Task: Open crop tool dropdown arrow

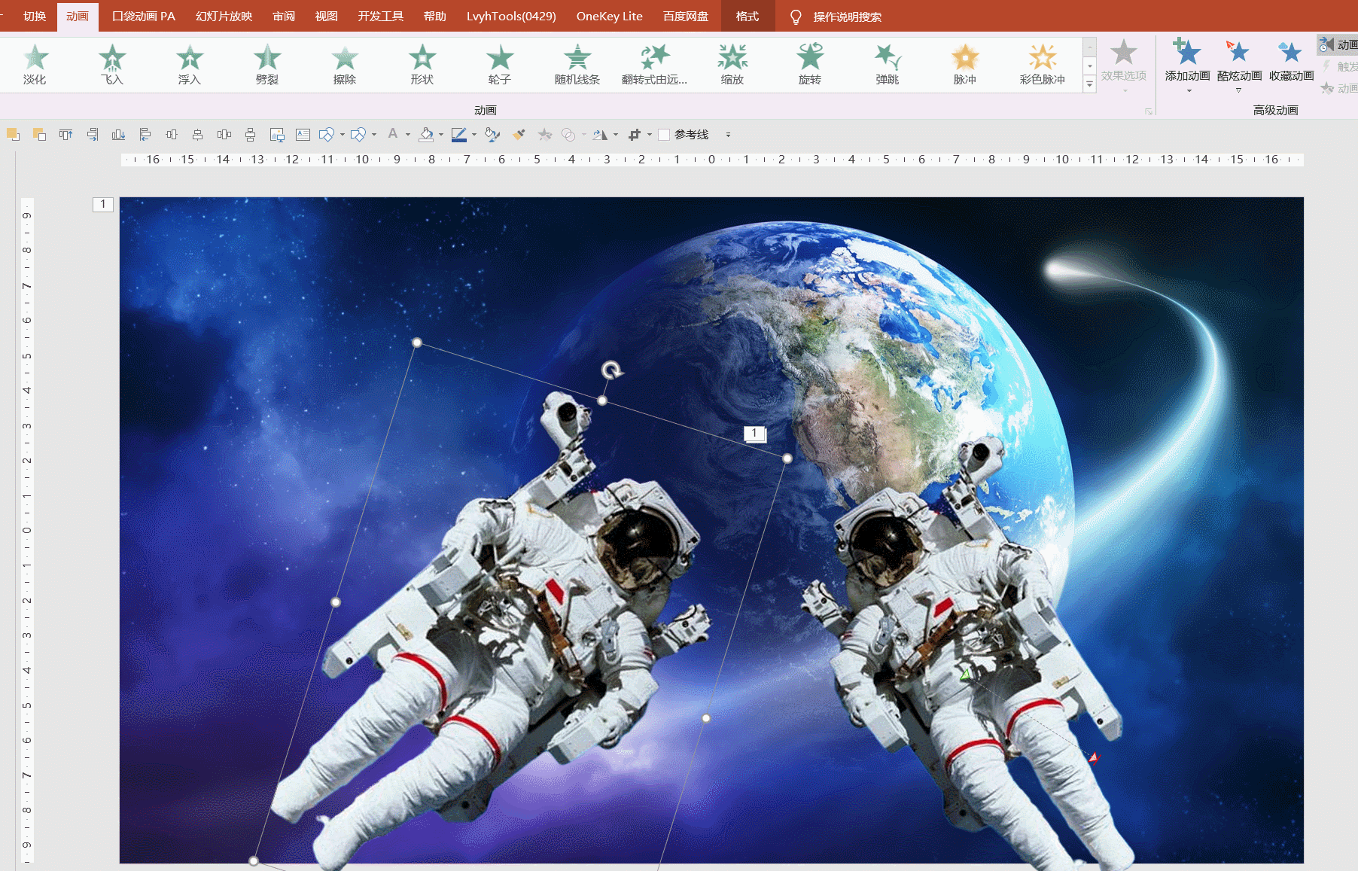Action: (x=650, y=135)
